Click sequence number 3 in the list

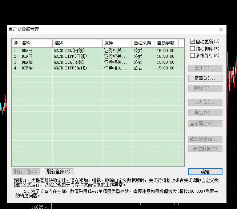click(x=15, y=62)
